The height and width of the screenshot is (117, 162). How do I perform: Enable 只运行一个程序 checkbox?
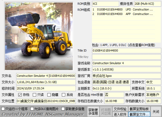(x=3, y=109)
